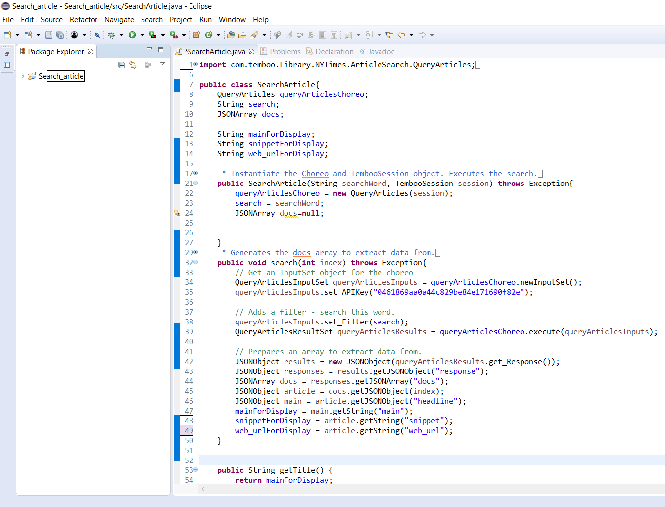The image size is (665, 507).
Task: Click the Open Type icon
Action: pyautogui.click(x=231, y=35)
